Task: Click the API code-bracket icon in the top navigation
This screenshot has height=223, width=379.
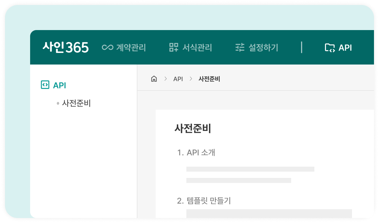Action: click(x=329, y=47)
